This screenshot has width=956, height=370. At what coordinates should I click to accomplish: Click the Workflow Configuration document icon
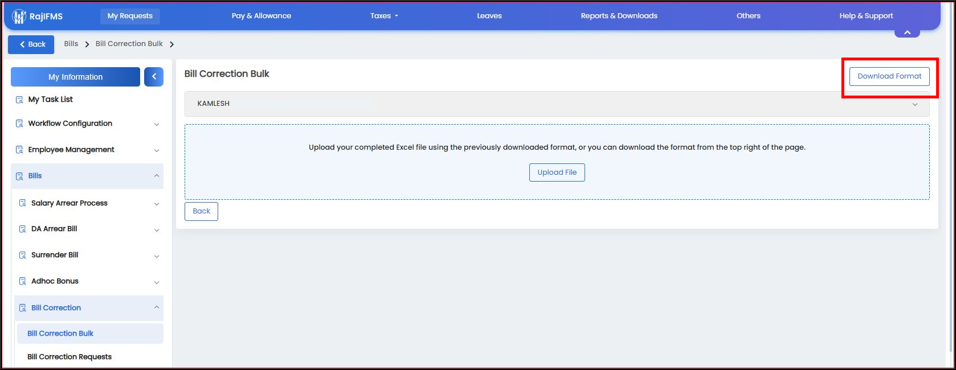[19, 124]
